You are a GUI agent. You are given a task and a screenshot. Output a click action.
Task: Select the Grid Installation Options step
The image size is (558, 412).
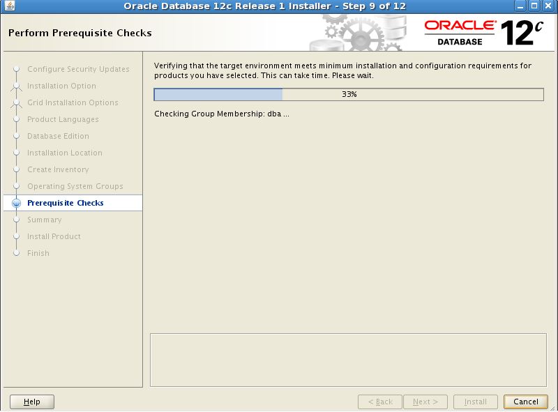tap(73, 102)
